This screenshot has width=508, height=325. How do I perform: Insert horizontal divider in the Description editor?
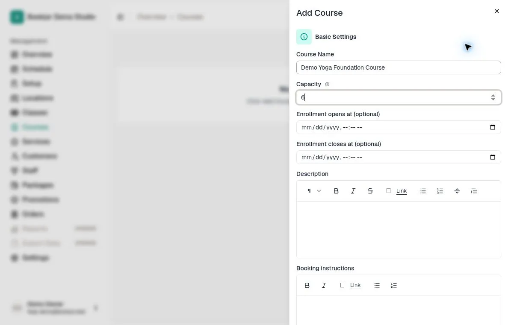pos(457,191)
